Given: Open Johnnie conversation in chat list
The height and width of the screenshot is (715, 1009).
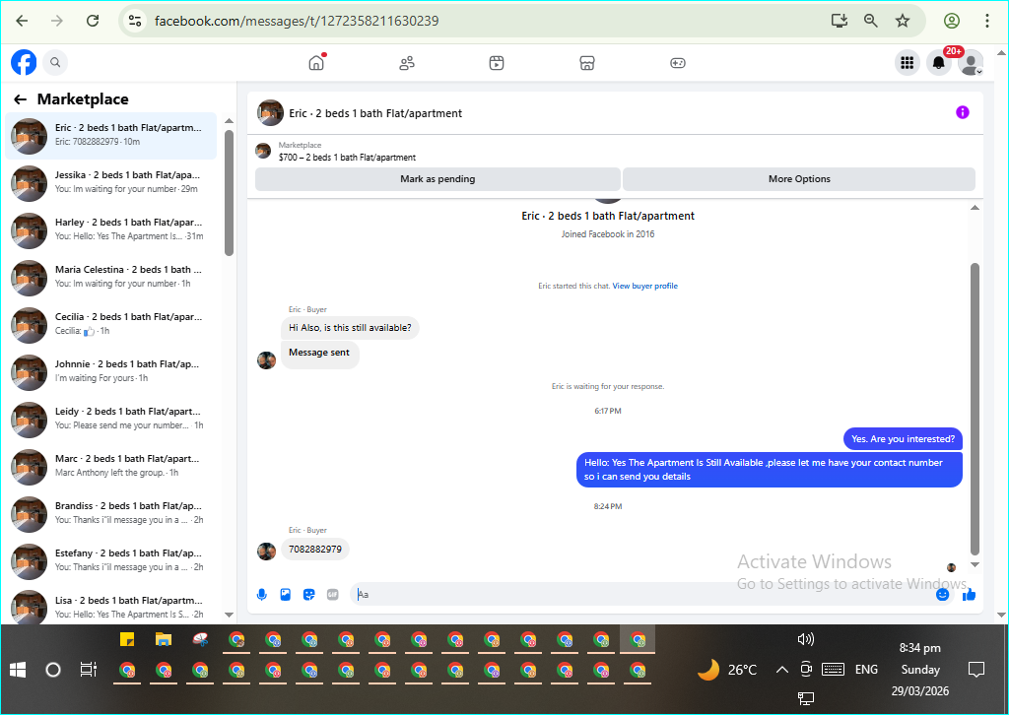Looking at the screenshot, I should 110,372.
